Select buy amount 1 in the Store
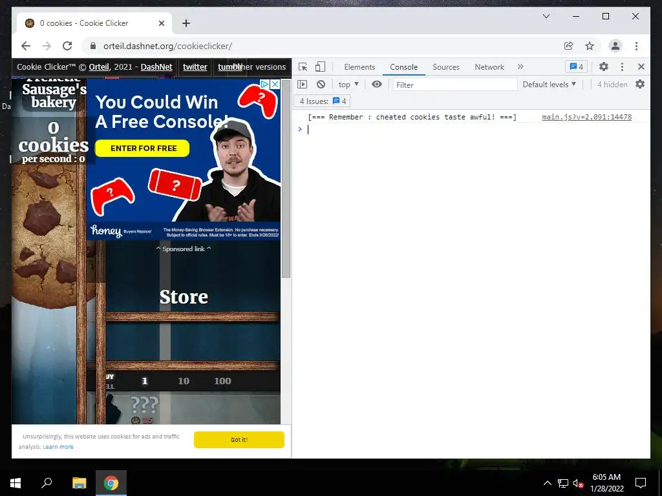This screenshot has height=496, width=662. click(145, 381)
